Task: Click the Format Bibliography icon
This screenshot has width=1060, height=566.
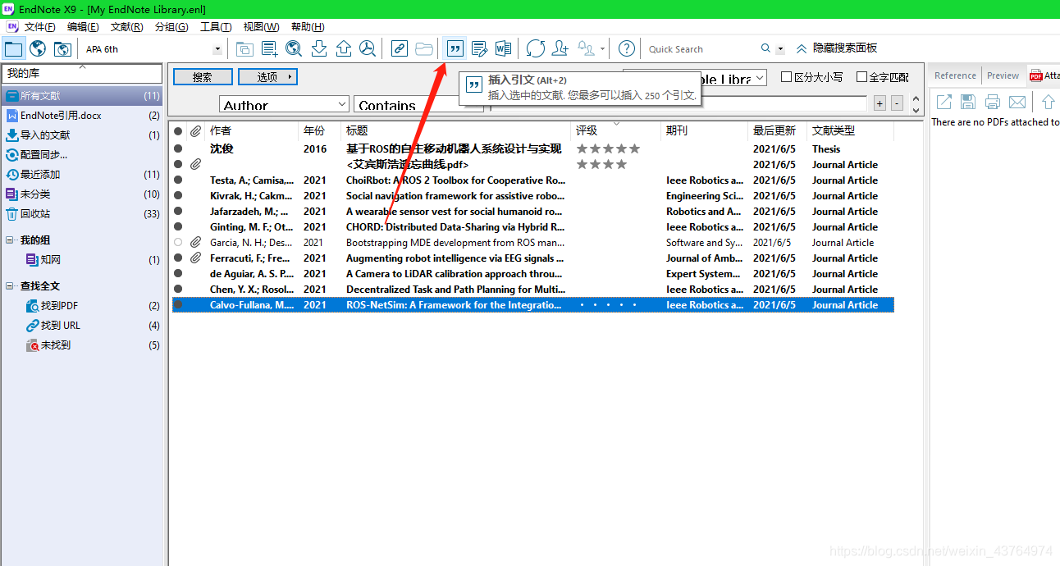Action: 480,48
